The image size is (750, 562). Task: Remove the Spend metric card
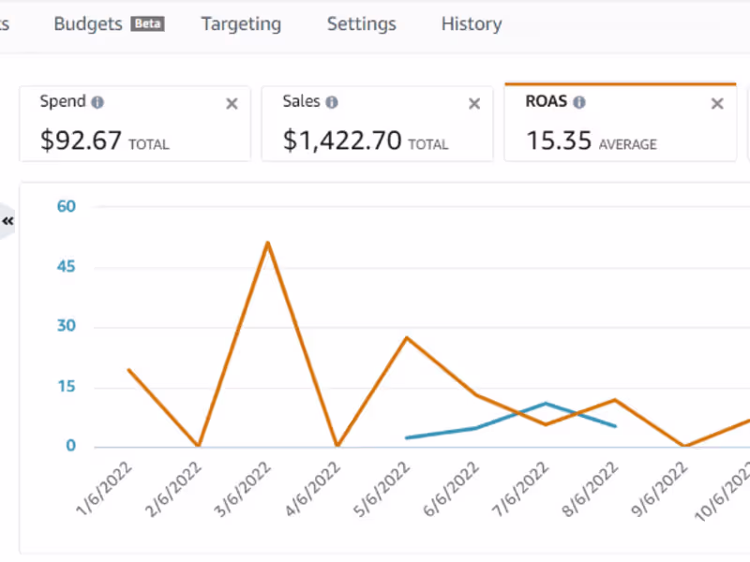pyautogui.click(x=232, y=104)
